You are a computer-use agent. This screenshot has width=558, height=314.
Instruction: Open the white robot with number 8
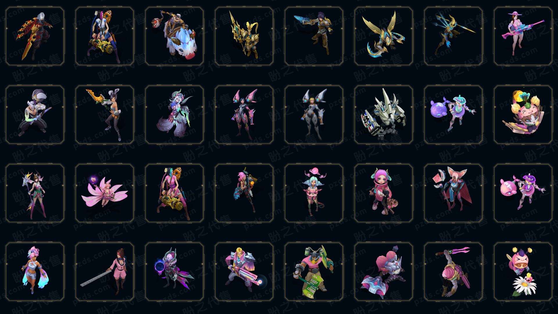click(384, 115)
